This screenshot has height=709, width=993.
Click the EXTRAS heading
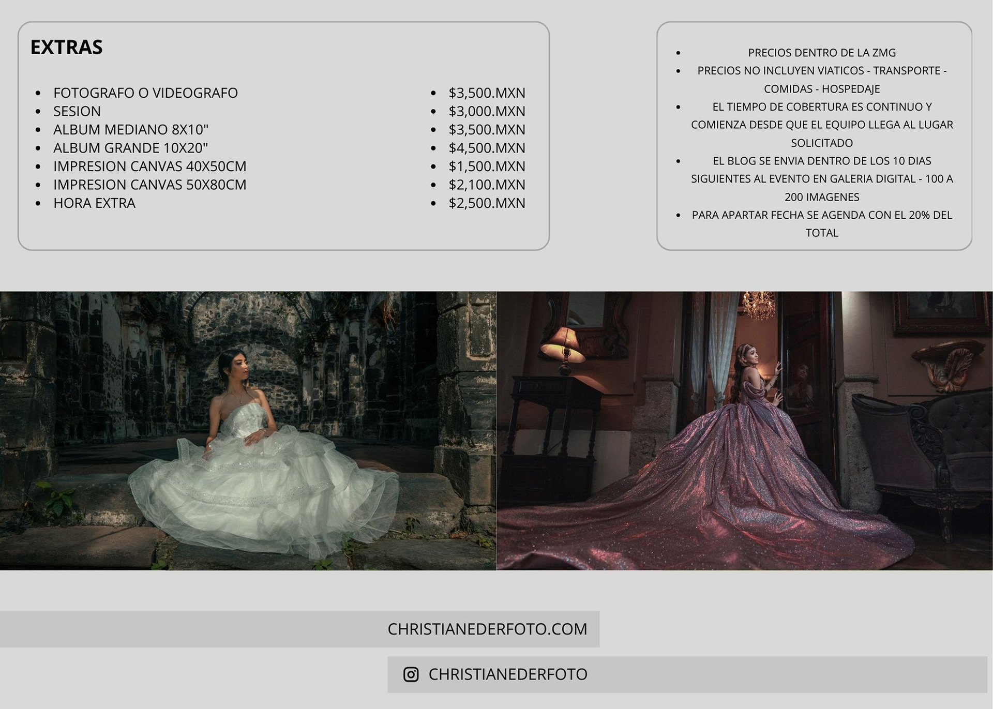pos(66,47)
